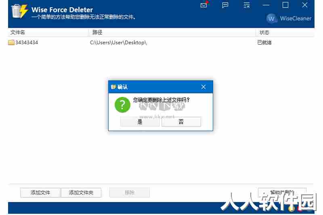Click the Wise Force Deleter title text
The image size is (323, 215).
click(62, 10)
